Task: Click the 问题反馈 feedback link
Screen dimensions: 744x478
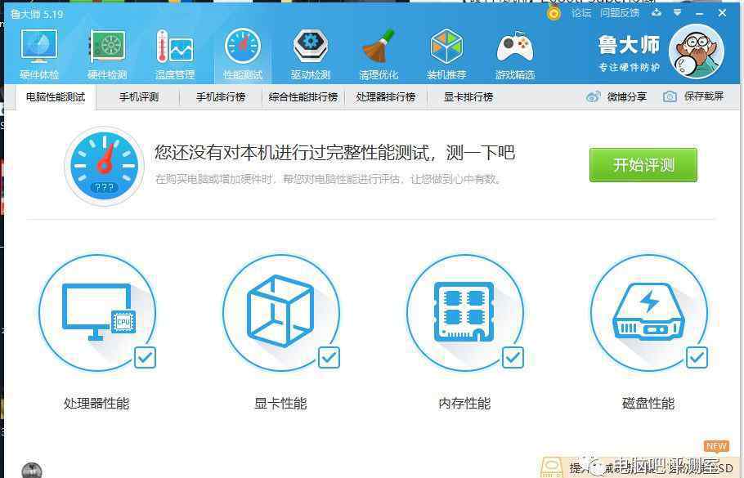Action: [x=620, y=13]
